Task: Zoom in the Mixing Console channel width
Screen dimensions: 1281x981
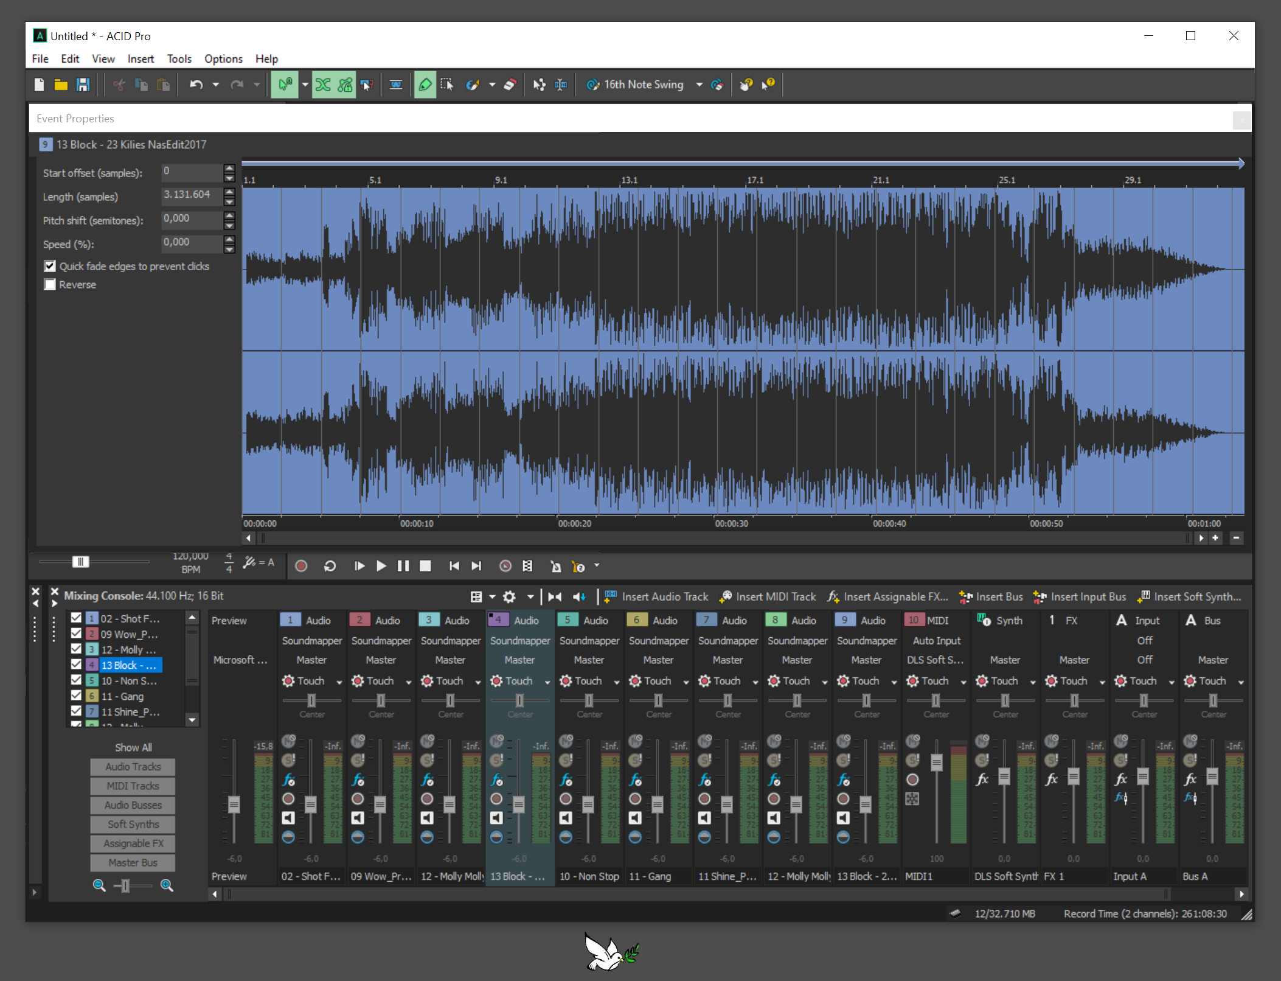Action: tap(167, 885)
